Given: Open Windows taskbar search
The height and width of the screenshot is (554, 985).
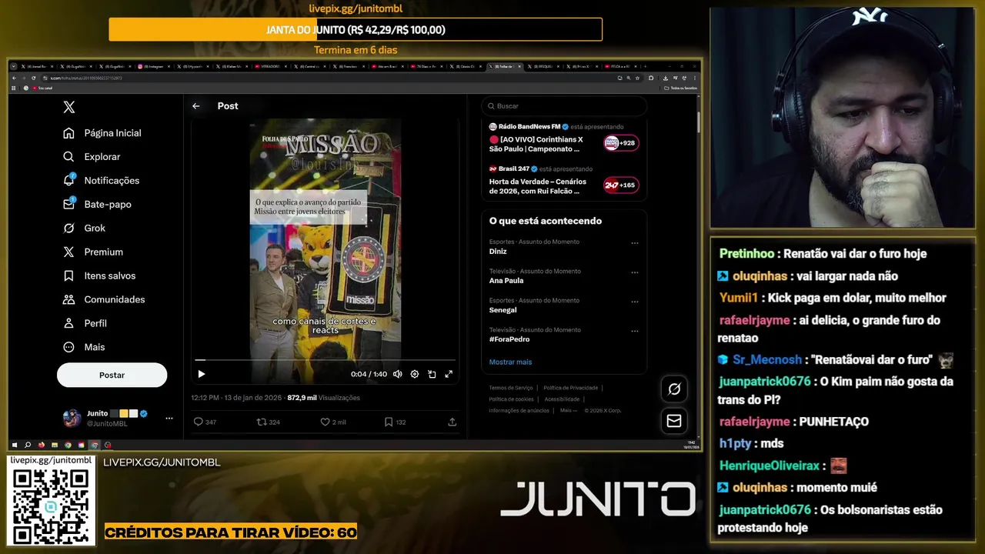Looking at the screenshot, I should click(x=28, y=445).
